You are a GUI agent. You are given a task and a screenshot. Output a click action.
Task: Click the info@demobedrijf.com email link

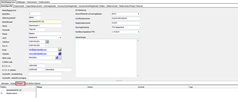pos(38,50)
